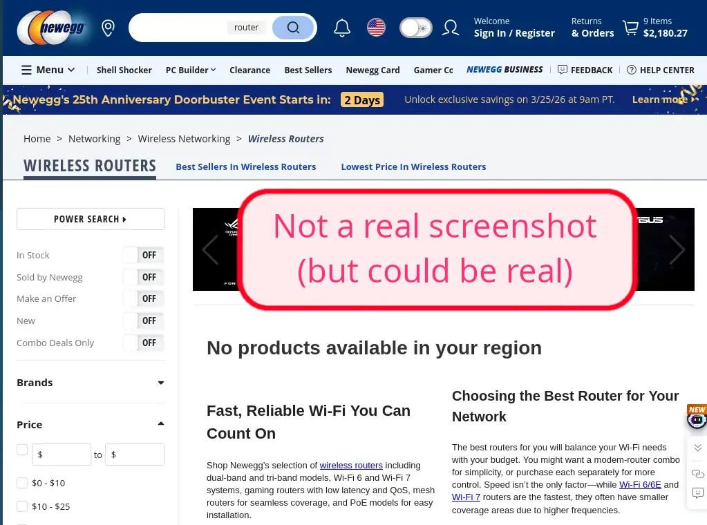Image resolution: width=707 pixels, height=525 pixels.
Task: Expand the Brands filter section
Action: tap(160, 382)
